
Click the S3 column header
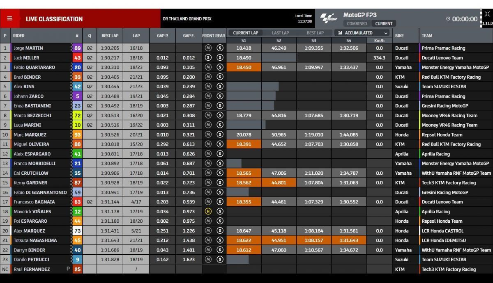click(x=313, y=41)
